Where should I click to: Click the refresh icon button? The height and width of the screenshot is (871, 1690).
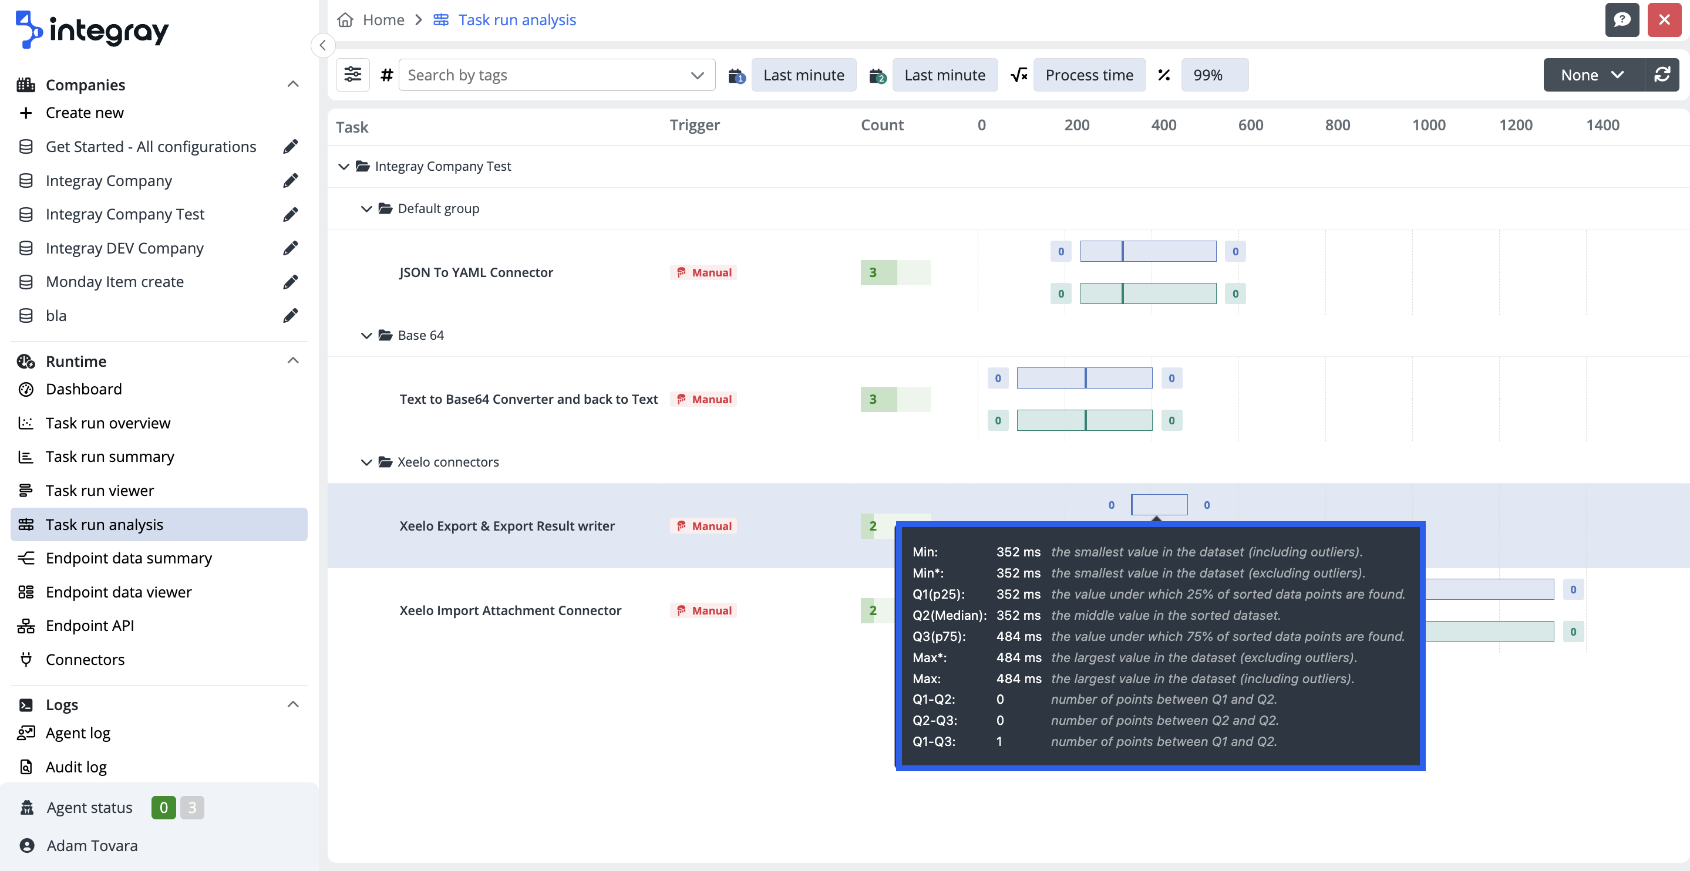tap(1662, 75)
